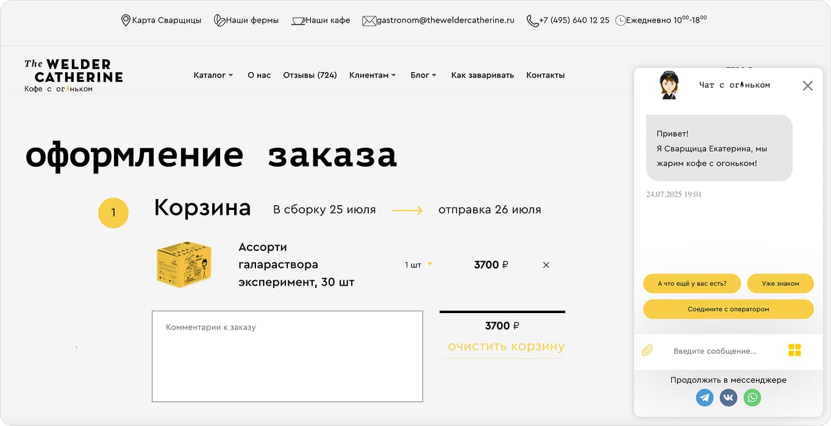The height and width of the screenshot is (426, 831).
Task: Click the envelope icon next to the gastronom email
Action: (369, 20)
